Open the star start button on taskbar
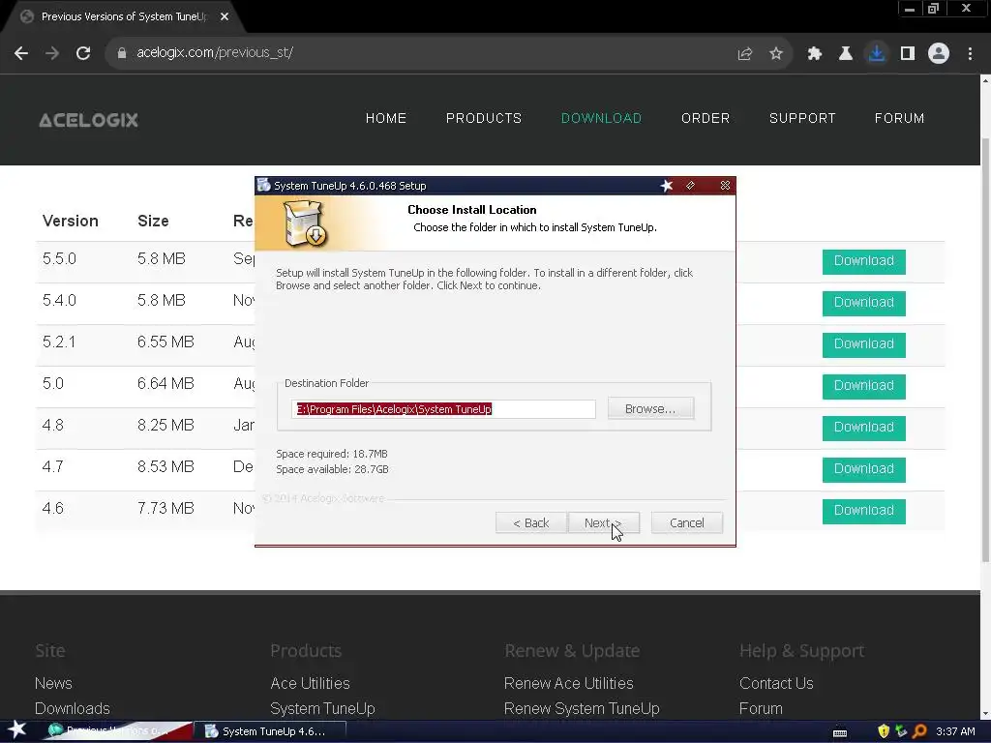 (16, 730)
